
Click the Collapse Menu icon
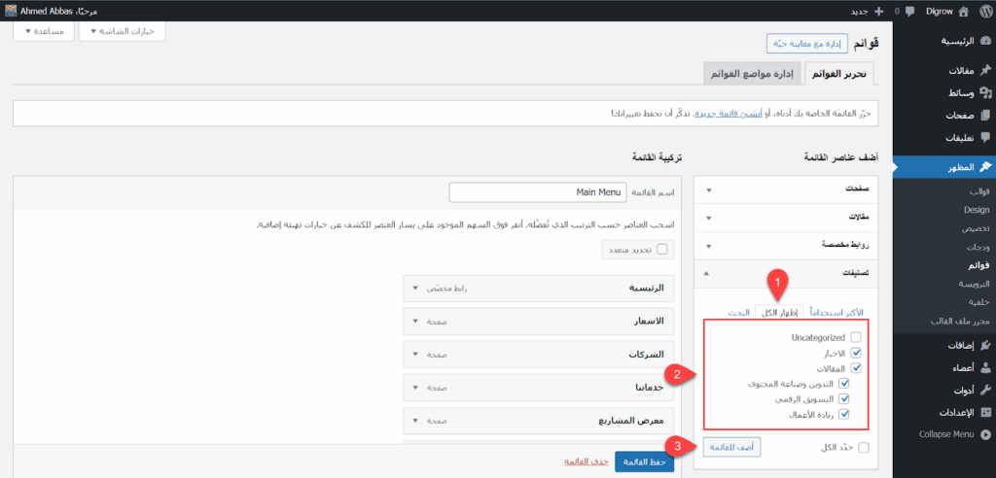(984, 434)
